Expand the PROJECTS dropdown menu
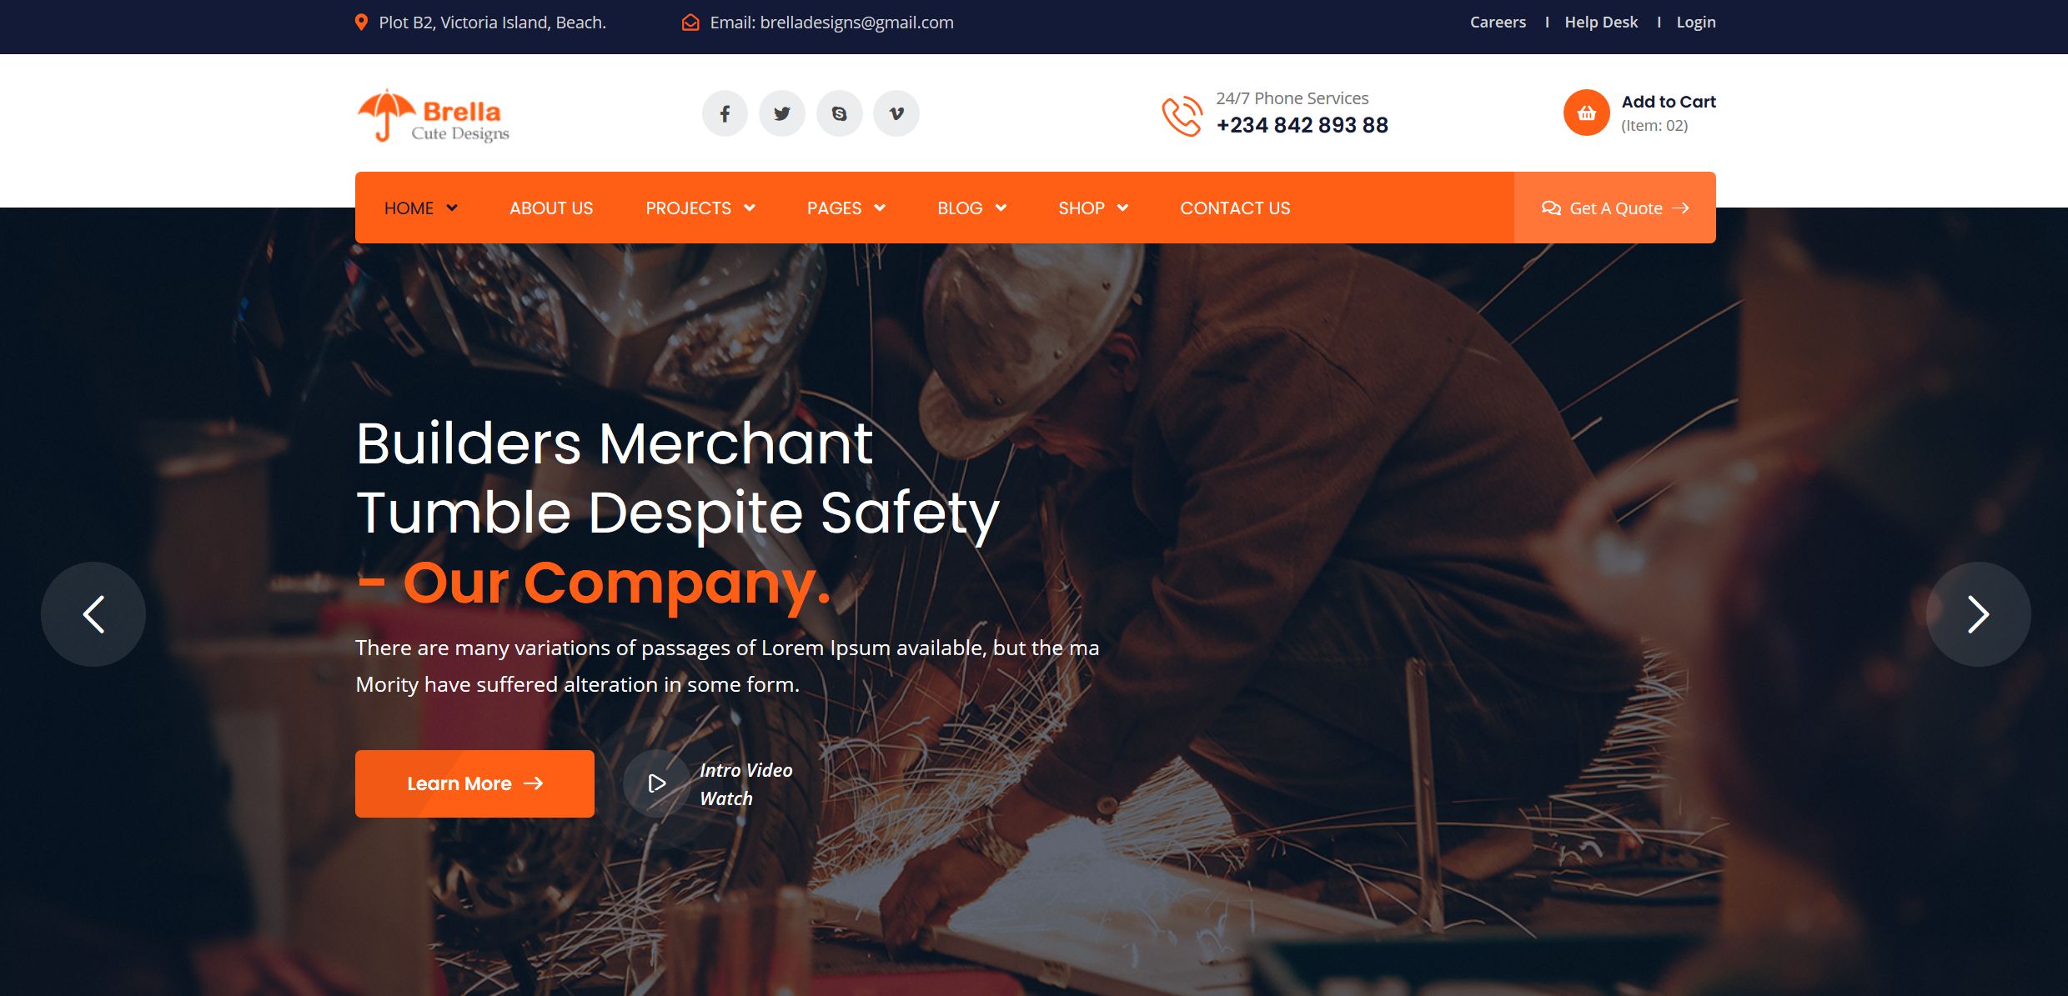Image resolution: width=2068 pixels, height=996 pixels. [700, 208]
